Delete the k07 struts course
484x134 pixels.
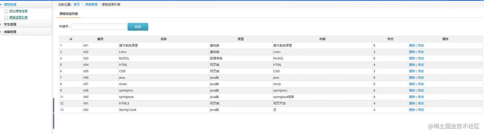coord(412,84)
